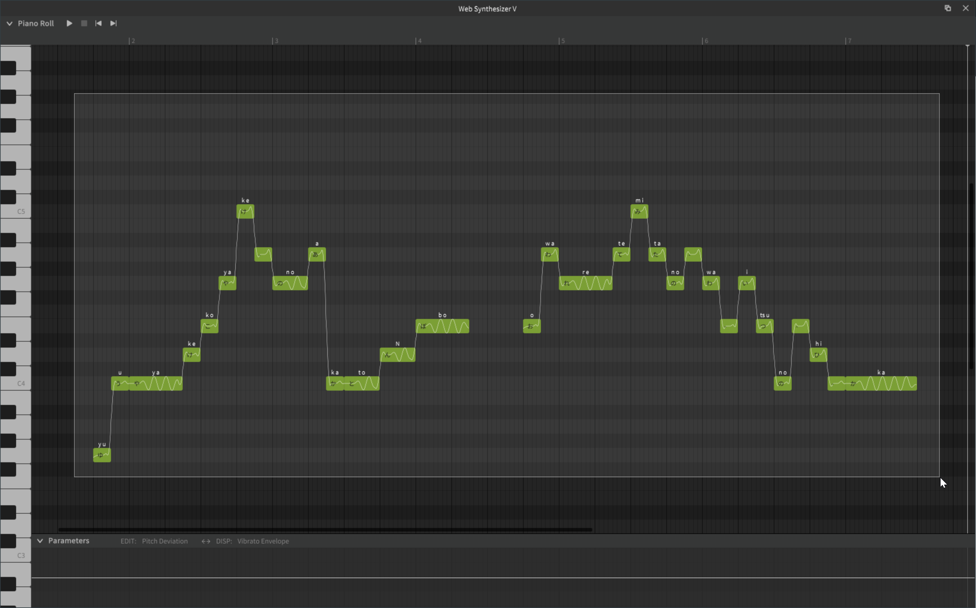The height and width of the screenshot is (608, 976).
Task: Select the note labeled mi
Action: tap(639, 211)
